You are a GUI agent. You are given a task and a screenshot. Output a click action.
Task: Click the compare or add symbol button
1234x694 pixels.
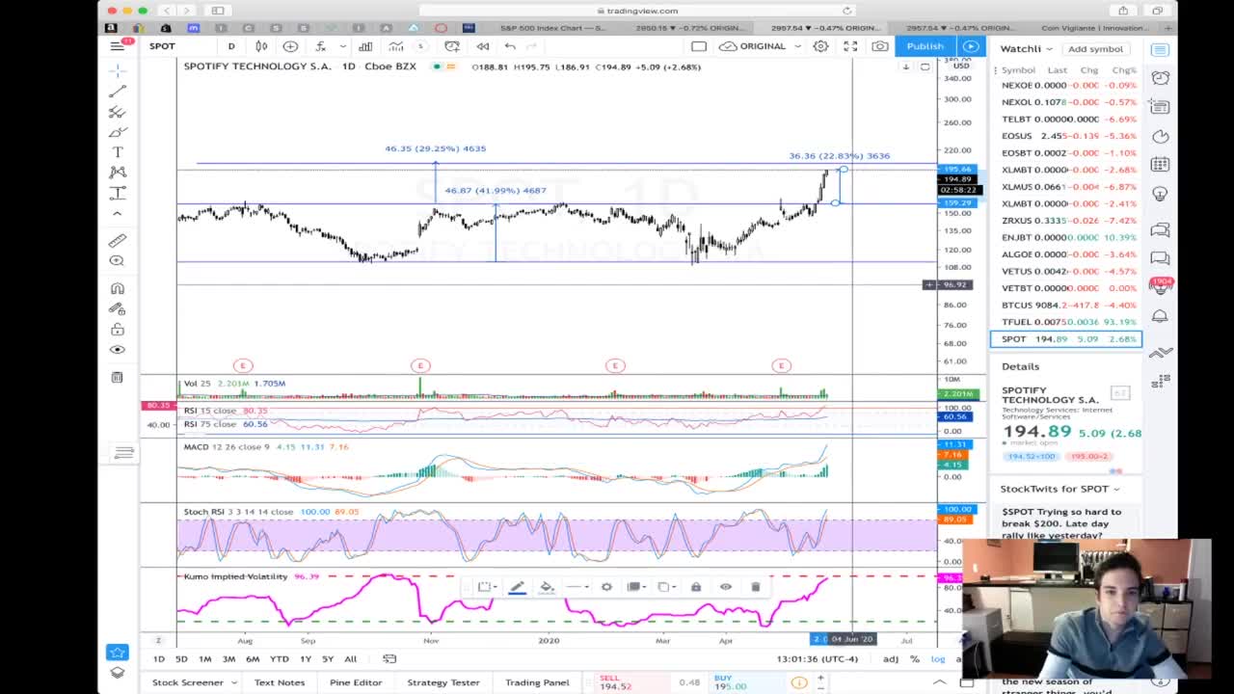290,46
